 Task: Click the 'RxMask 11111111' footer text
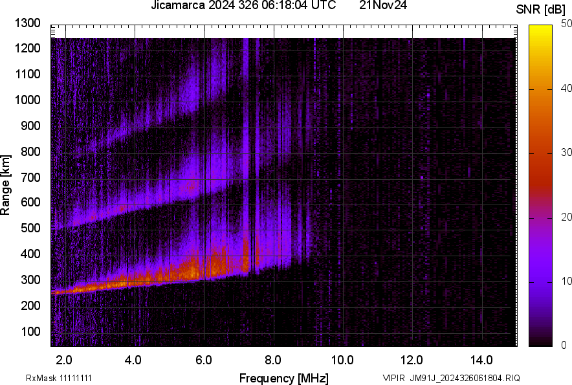[59, 378]
